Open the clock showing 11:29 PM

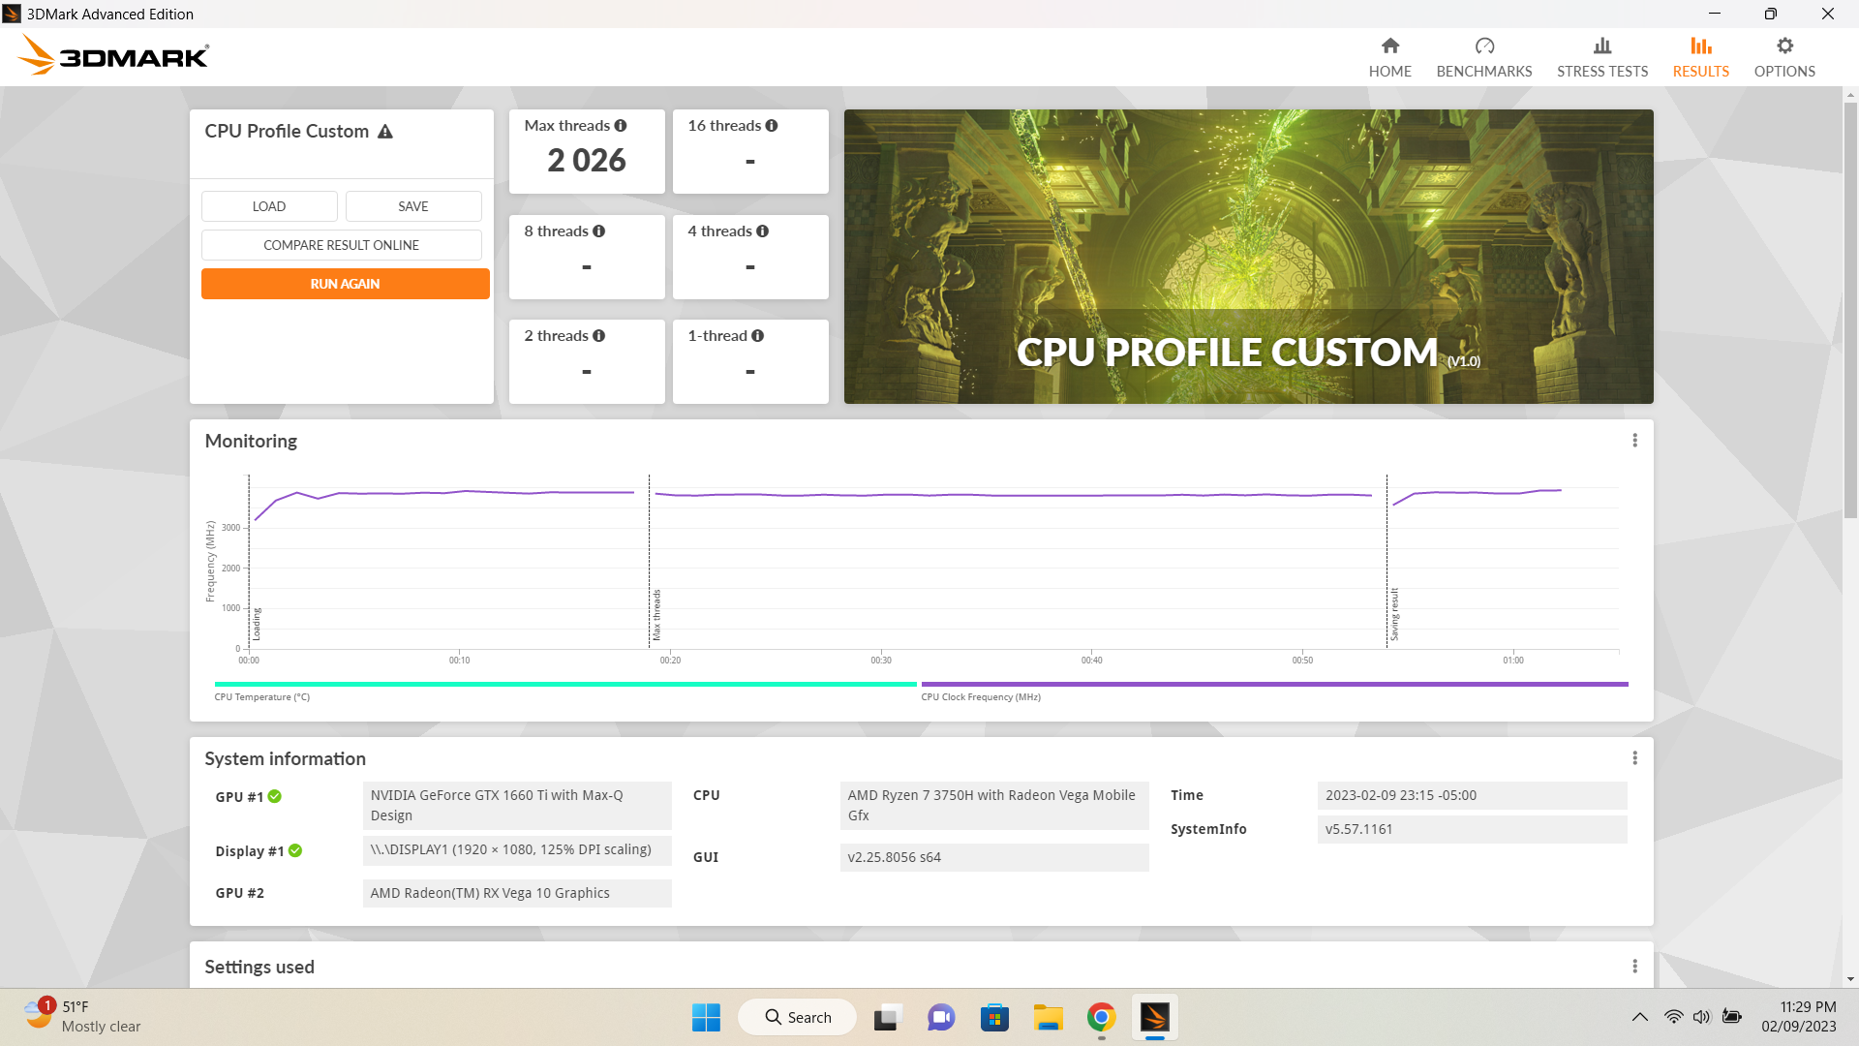[1799, 1017]
